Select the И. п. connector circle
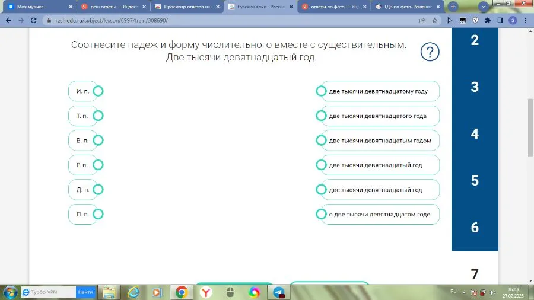 (98, 91)
